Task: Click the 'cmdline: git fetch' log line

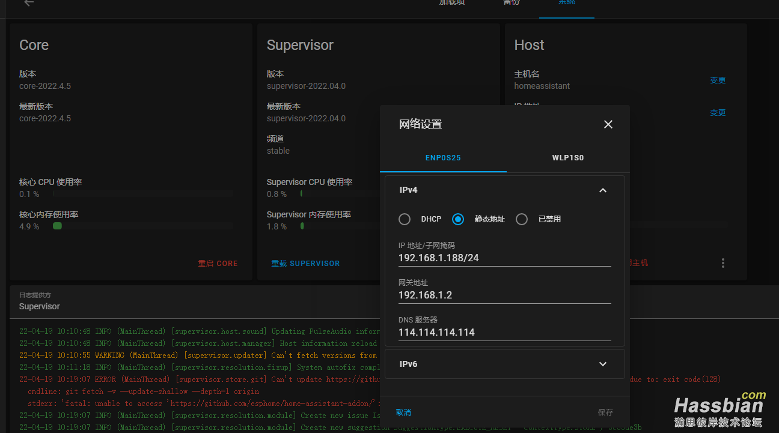Action: (144, 392)
